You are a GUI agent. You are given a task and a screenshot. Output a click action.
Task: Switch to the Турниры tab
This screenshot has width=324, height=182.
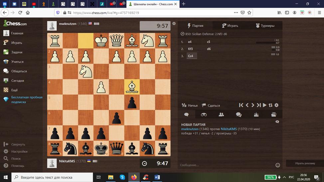pyautogui.click(x=265, y=26)
